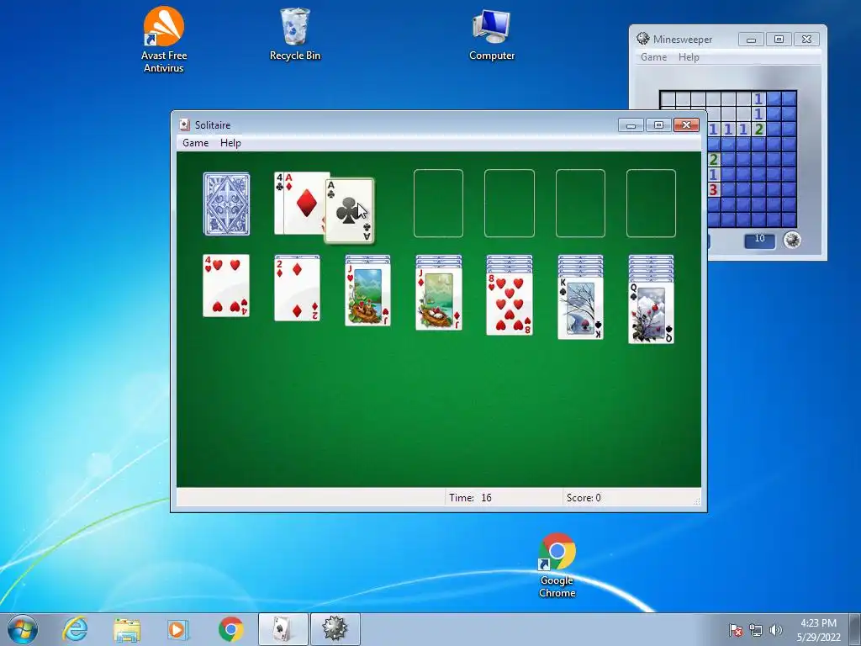Click the third empty foundation slot
Image resolution: width=861 pixels, height=646 pixels.
[x=580, y=204]
